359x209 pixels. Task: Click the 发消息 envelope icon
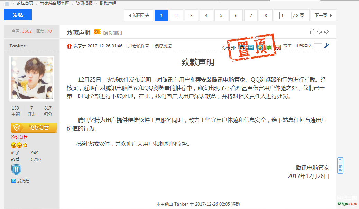[13, 181]
